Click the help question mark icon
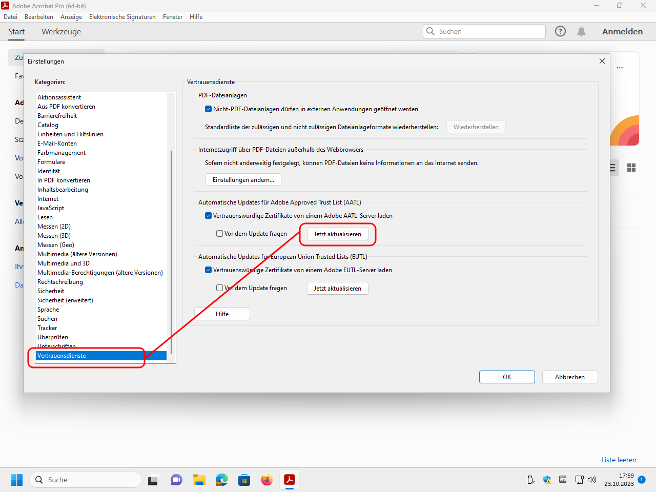The image size is (656, 492). point(560,31)
